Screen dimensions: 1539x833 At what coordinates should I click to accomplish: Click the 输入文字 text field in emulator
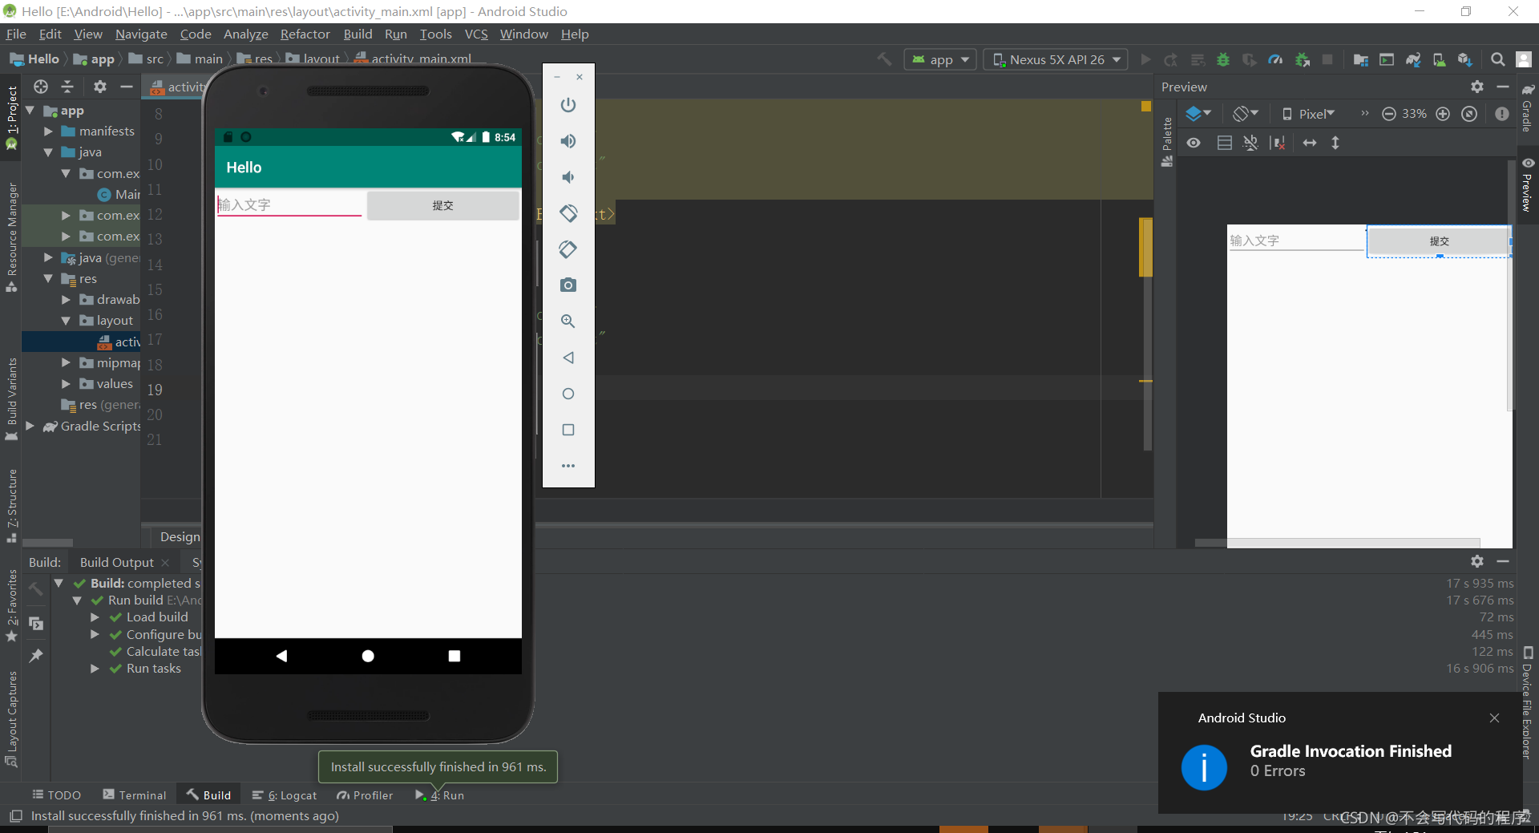click(x=289, y=204)
